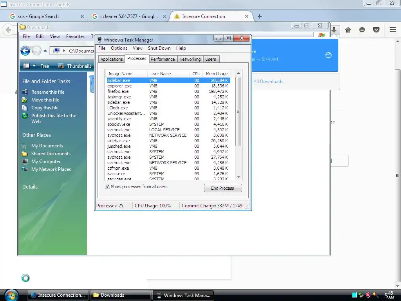Viewport: 401px width, 301px height.
Task: Switch to the Networking tab
Action: (x=190, y=59)
